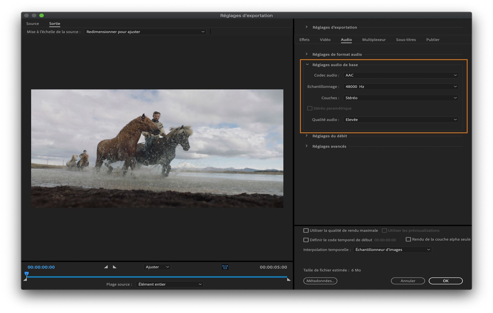Expand the Réglages d'exportation section
The width and height of the screenshot is (493, 313).
click(307, 27)
